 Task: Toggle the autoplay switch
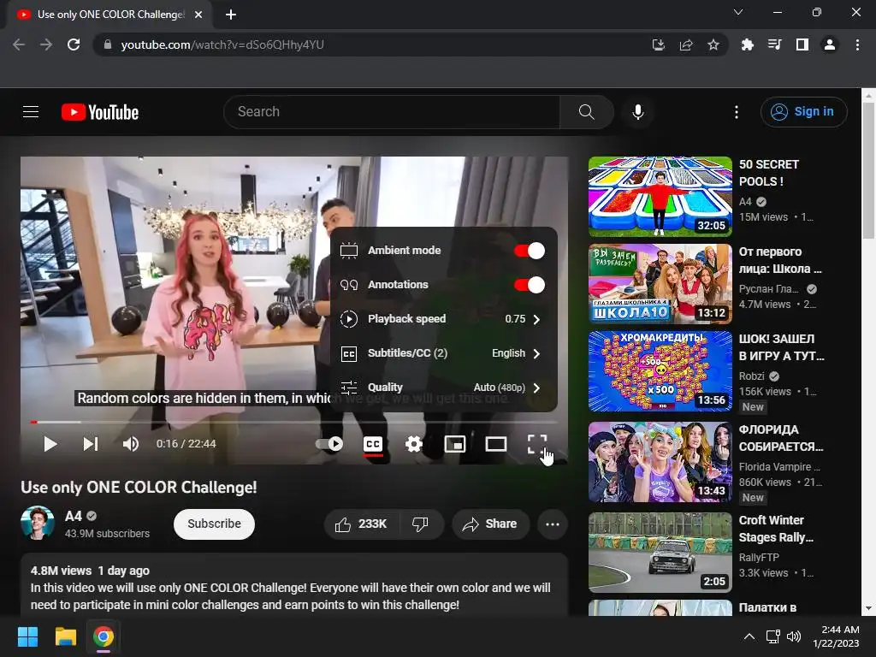(x=329, y=444)
